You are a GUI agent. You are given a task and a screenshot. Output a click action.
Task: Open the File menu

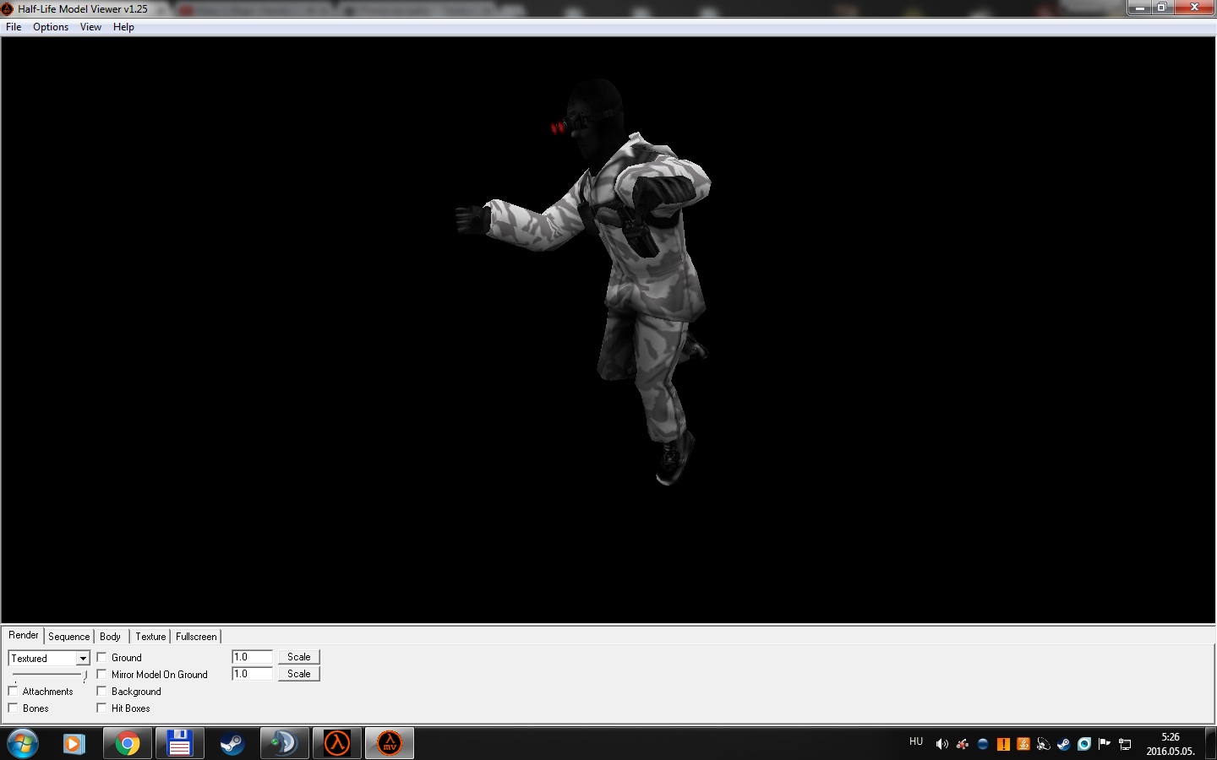[x=14, y=27]
